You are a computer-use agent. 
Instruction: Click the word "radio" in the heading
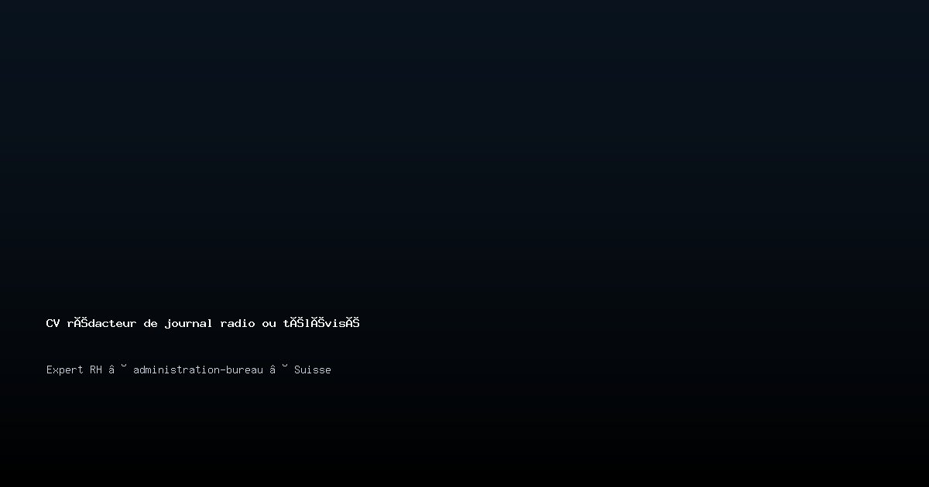[x=238, y=323]
